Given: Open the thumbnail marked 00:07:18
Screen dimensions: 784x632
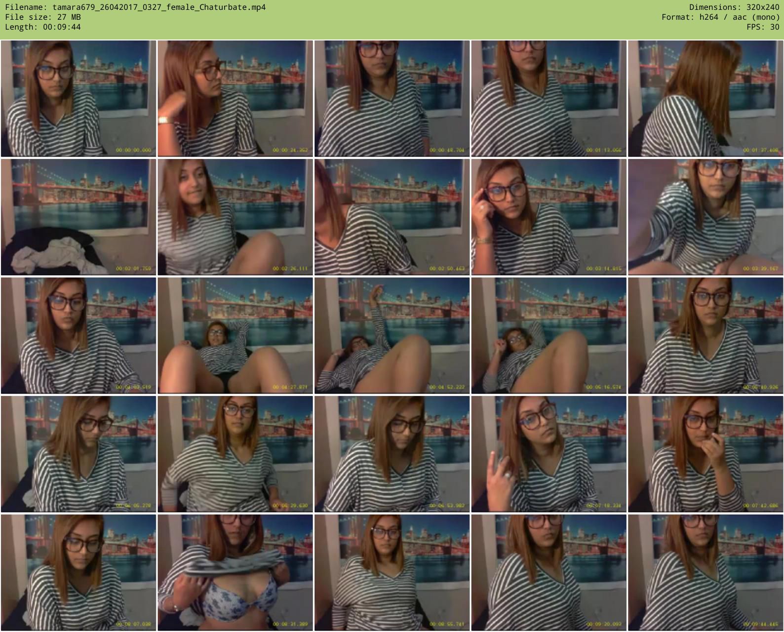Looking at the screenshot, I should (x=549, y=454).
